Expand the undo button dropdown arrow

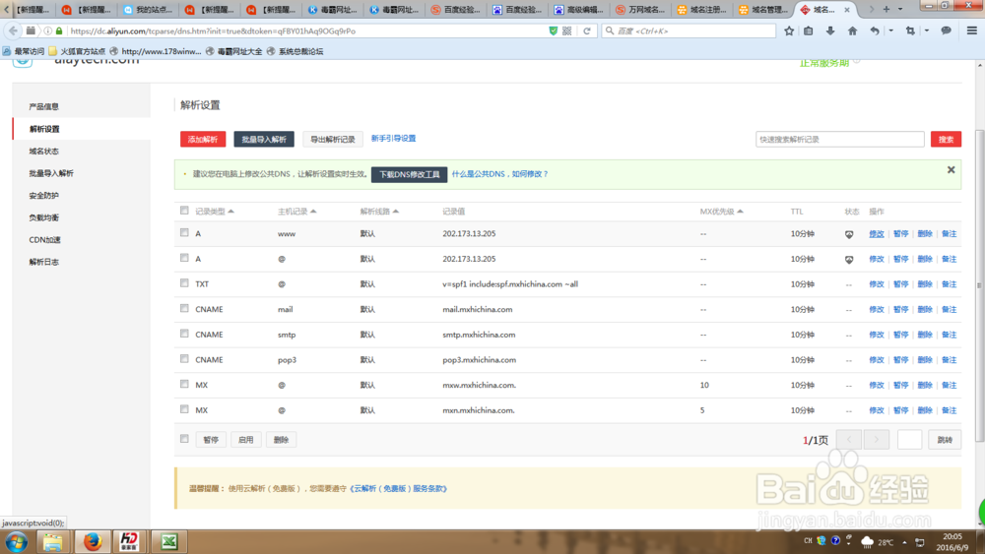[x=890, y=31]
